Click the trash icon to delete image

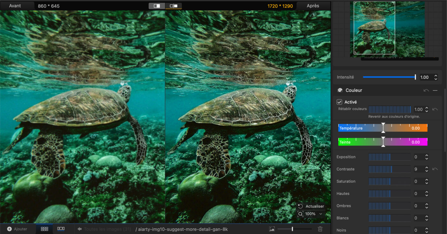tap(320, 229)
